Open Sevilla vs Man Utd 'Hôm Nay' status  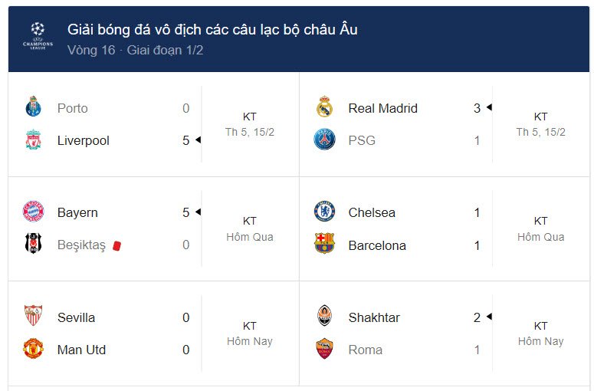click(250, 341)
